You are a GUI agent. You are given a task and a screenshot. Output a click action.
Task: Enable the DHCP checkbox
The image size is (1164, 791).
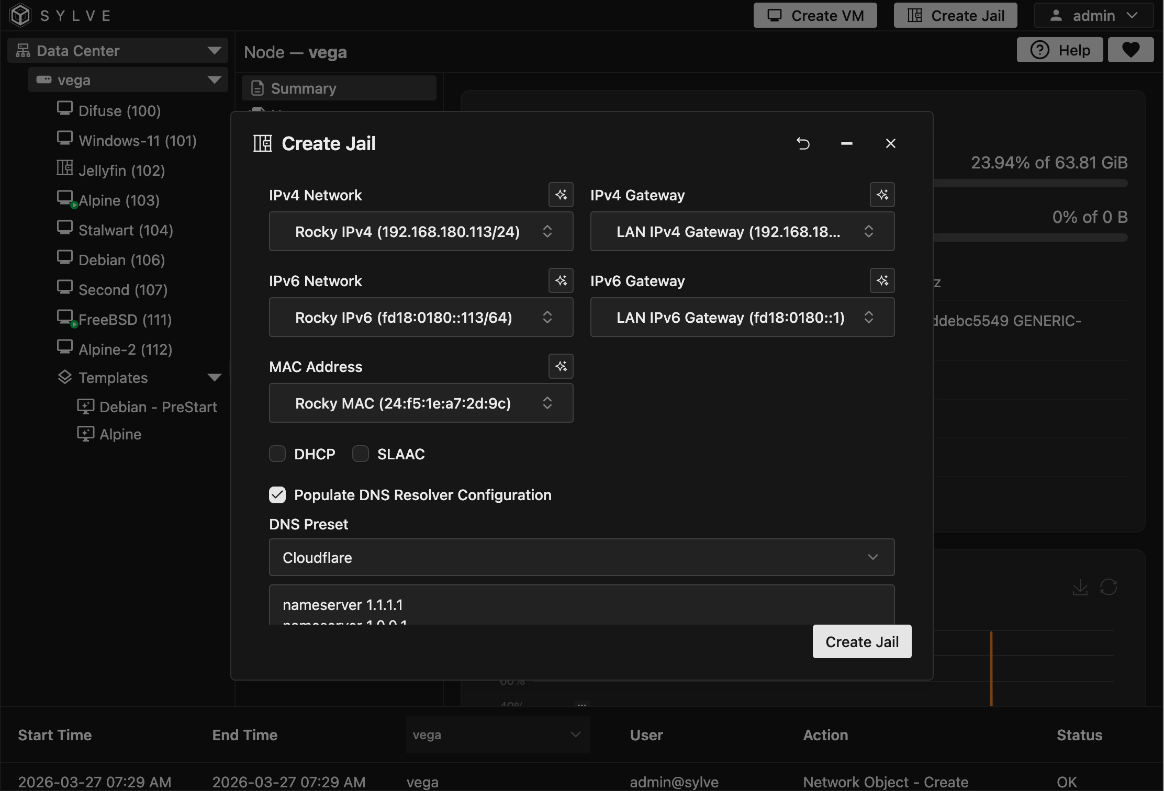click(277, 454)
